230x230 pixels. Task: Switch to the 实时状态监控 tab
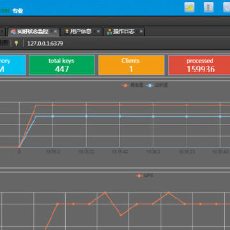pyautogui.click(x=33, y=31)
